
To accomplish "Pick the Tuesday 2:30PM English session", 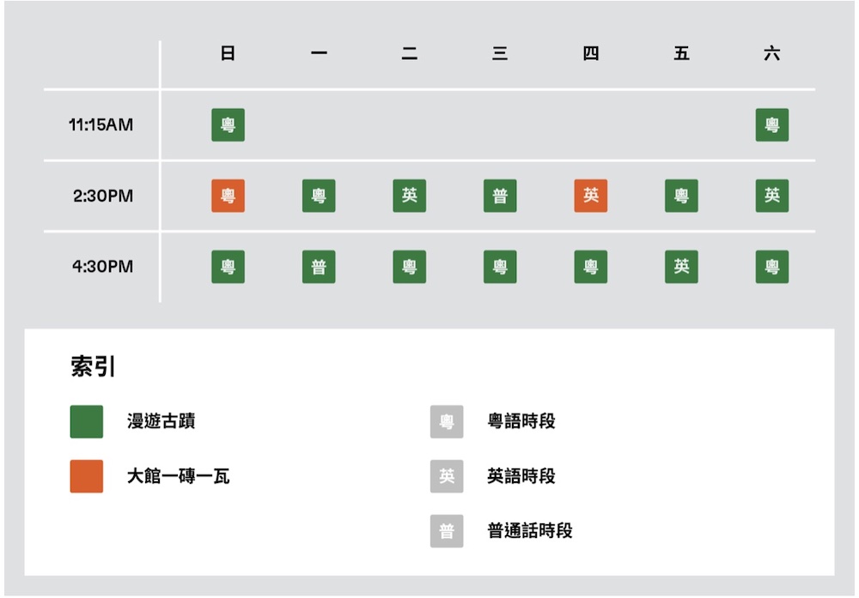I will [x=409, y=196].
